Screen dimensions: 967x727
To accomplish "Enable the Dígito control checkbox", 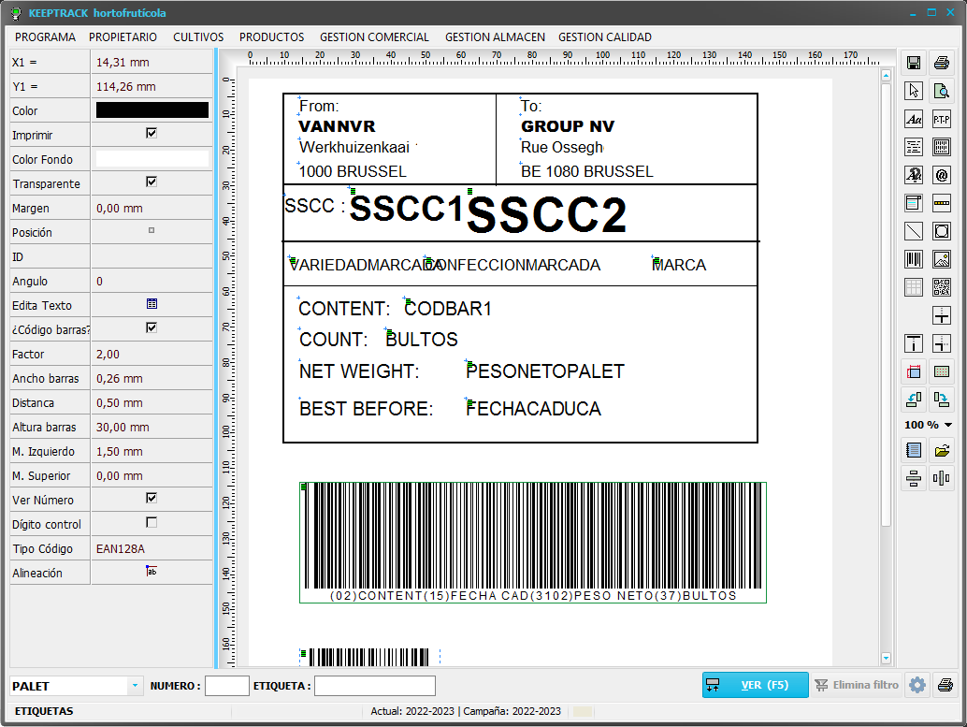I will click(152, 523).
